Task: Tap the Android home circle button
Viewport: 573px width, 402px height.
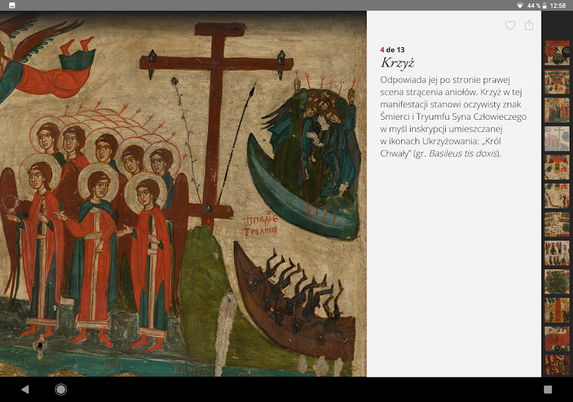Action: [61, 389]
